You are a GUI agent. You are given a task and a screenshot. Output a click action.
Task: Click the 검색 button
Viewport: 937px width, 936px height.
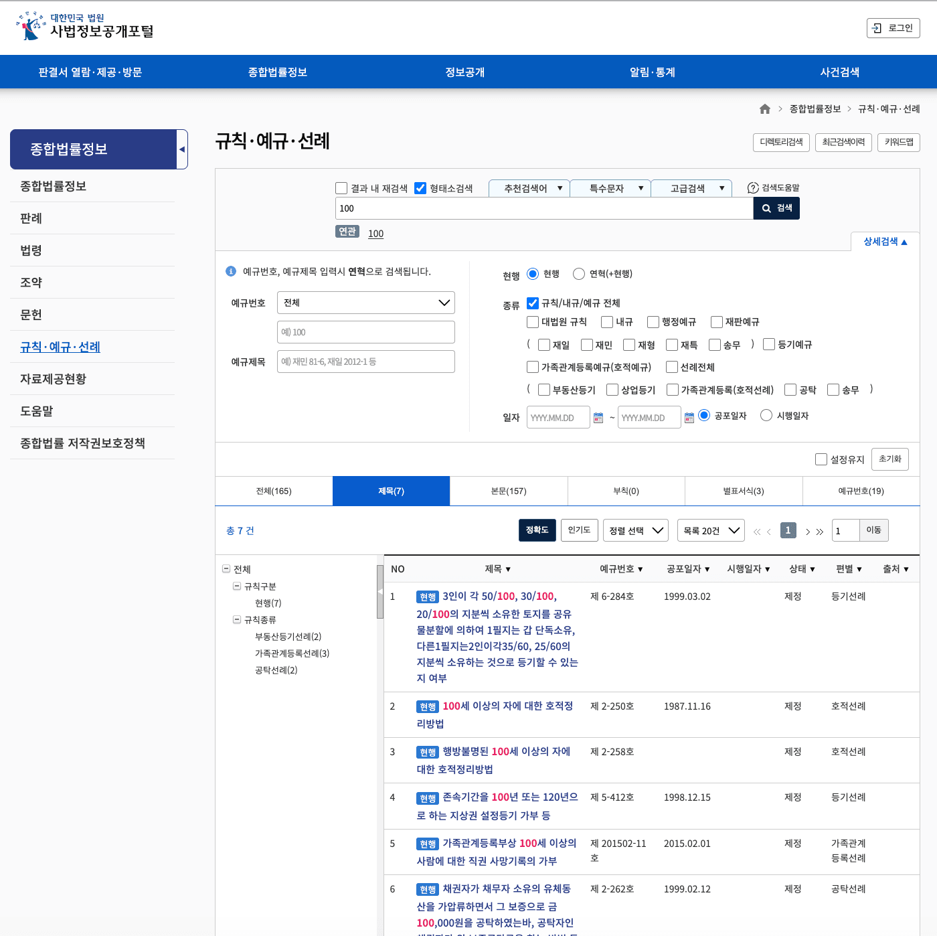pos(776,208)
